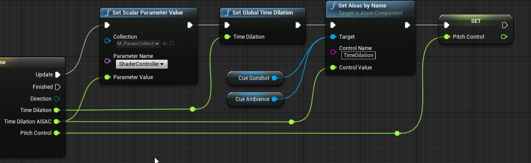The width and height of the screenshot is (531, 163).
Task: Click Set Scalar Parameter Value exec output pin
Action: [x=190, y=25]
